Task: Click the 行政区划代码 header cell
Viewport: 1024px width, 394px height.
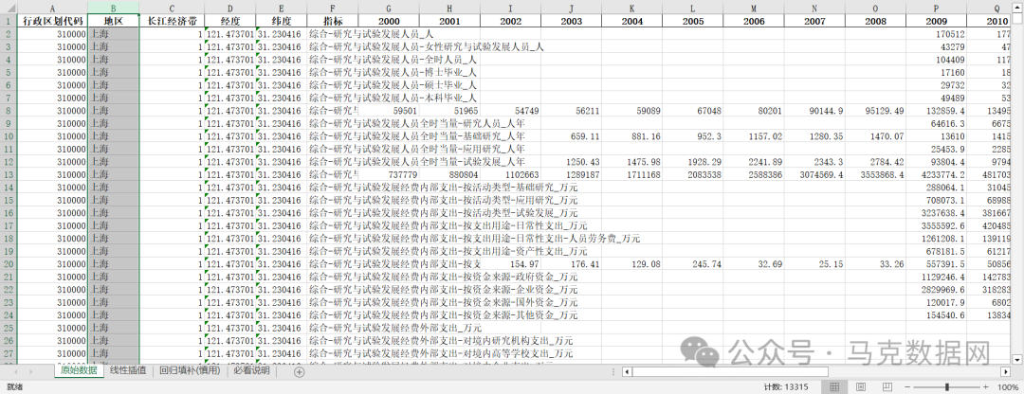Action: 51,21
